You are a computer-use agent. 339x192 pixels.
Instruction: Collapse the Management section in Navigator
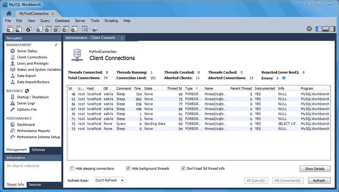coord(56,44)
